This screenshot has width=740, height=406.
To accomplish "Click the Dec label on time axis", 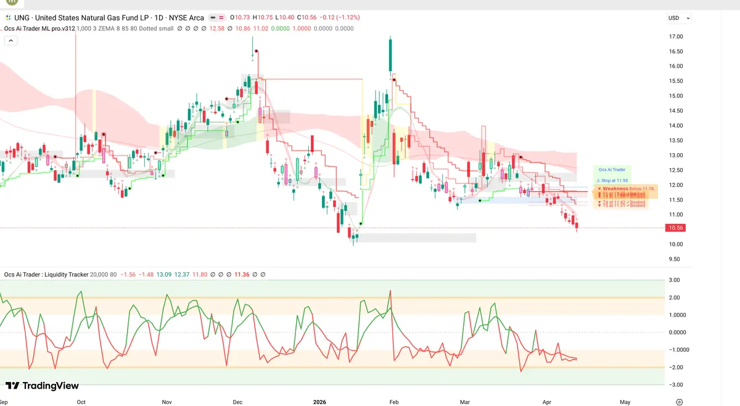I will click(x=238, y=402).
